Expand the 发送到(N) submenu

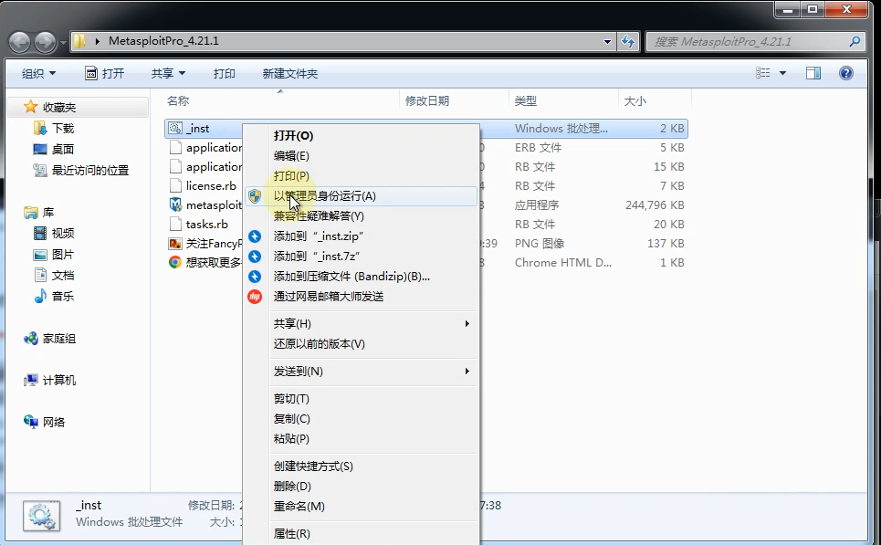[x=362, y=372]
